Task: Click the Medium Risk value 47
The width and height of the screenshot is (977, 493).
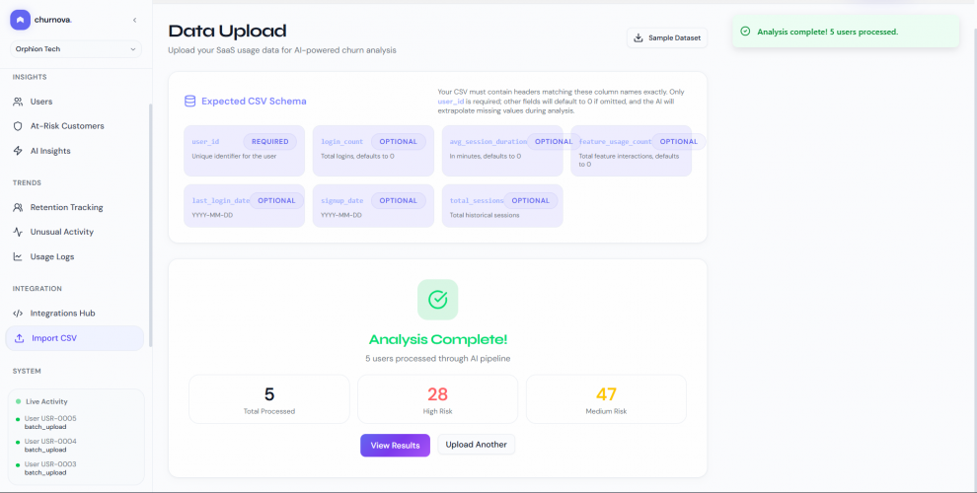Action: pos(606,394)
